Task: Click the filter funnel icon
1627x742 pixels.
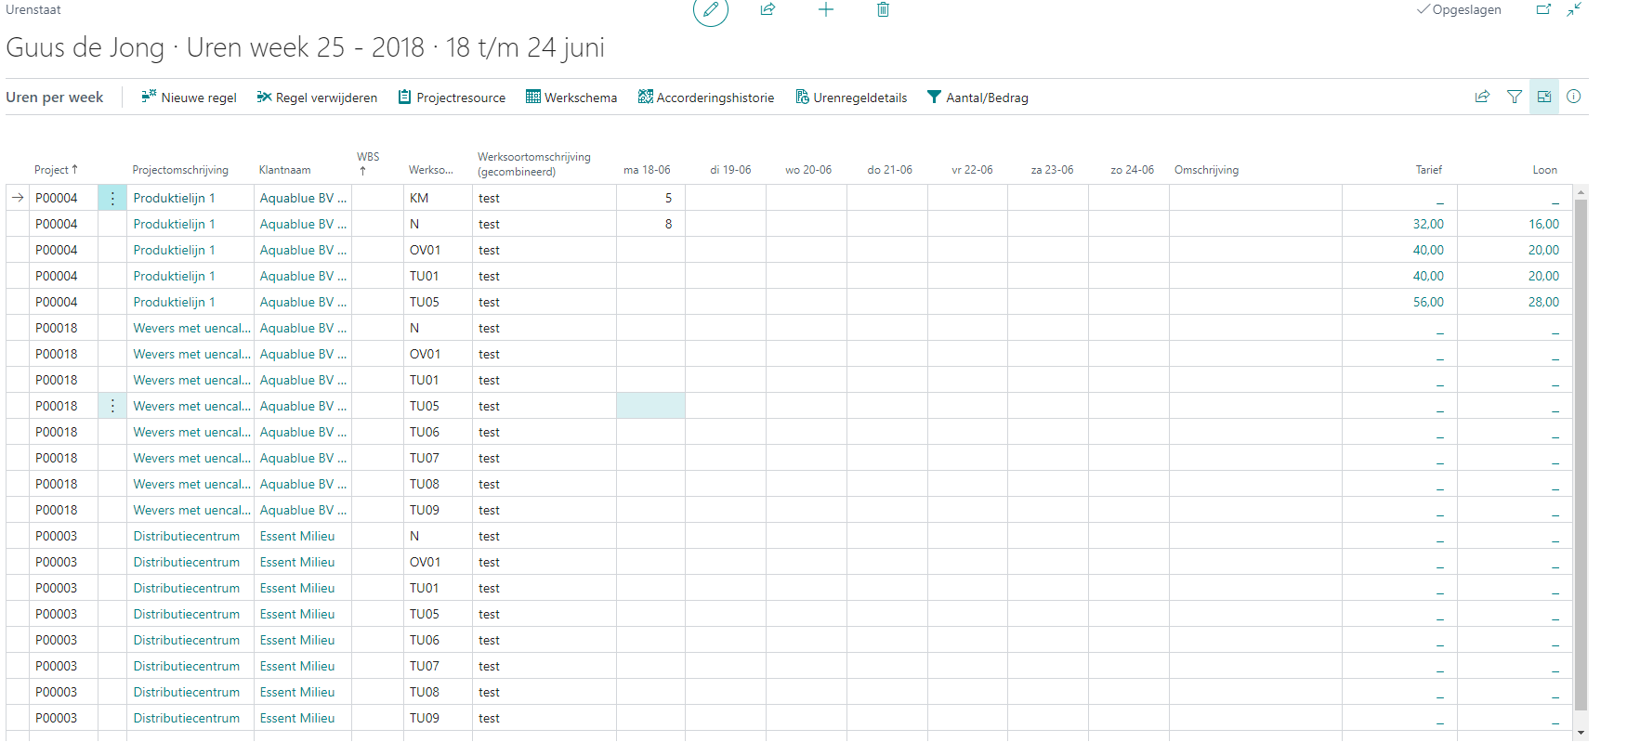Action: (1514, 97)
